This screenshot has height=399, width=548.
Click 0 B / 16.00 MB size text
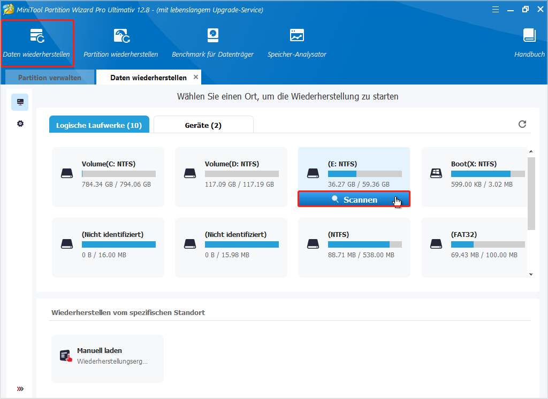point(104,255)
